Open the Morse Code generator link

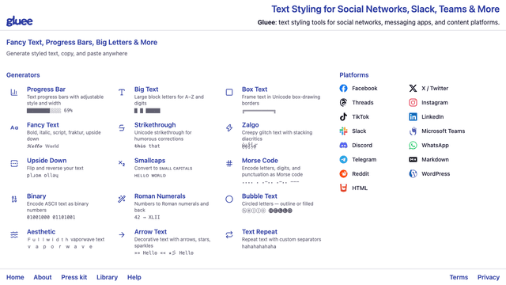click(260, 160)
